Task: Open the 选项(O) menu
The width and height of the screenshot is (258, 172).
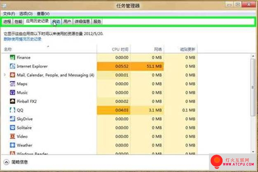Action: pos(26,14)
